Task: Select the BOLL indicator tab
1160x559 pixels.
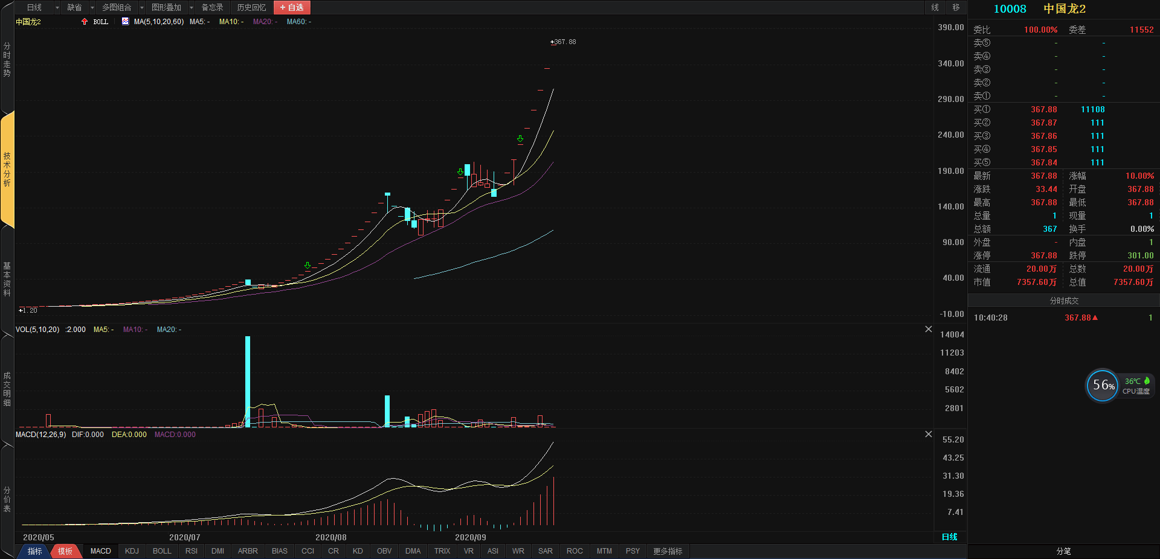Action: (162, 551)
